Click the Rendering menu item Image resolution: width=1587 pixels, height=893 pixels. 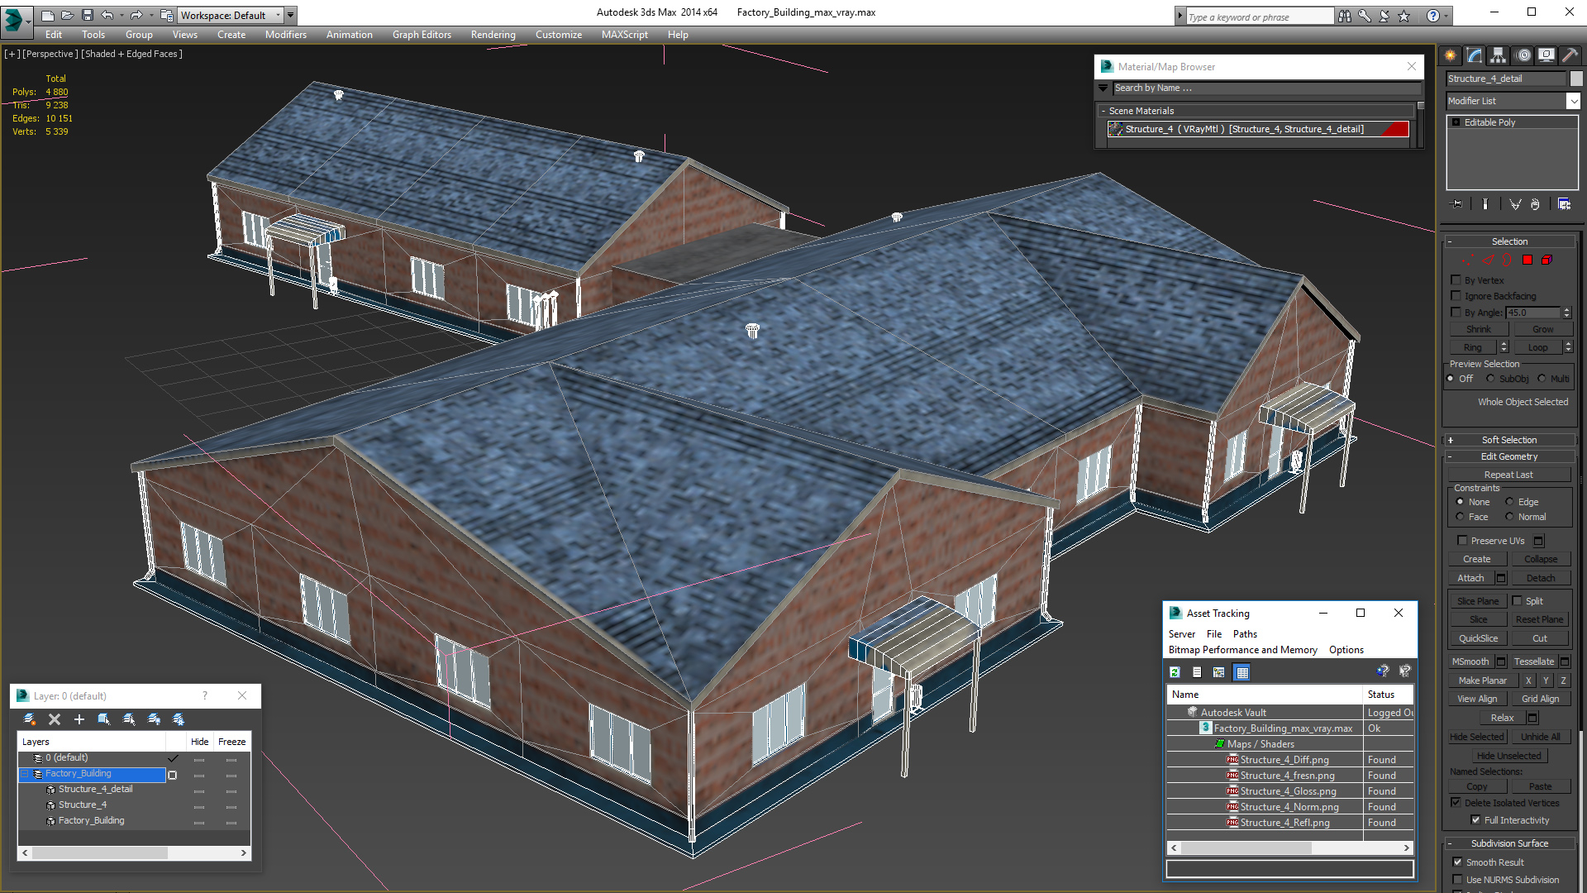click(x=493, y=34)
